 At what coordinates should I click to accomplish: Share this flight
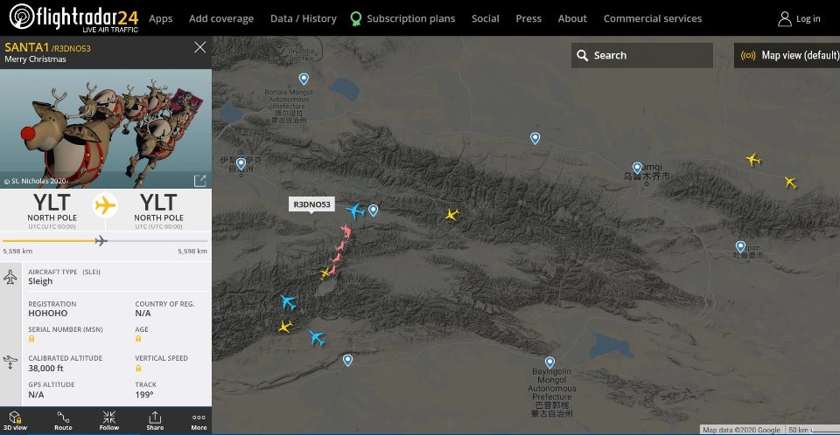pyautogui.click(x=155, y=421)
